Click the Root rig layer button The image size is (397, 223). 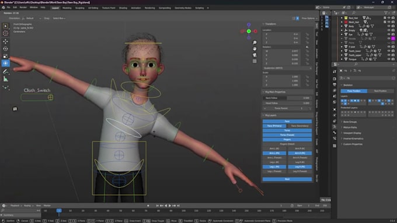[287, 179]
